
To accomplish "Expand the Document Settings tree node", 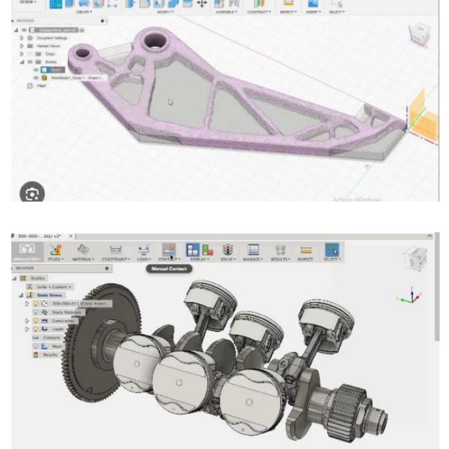I will click(x=21, y=38).
